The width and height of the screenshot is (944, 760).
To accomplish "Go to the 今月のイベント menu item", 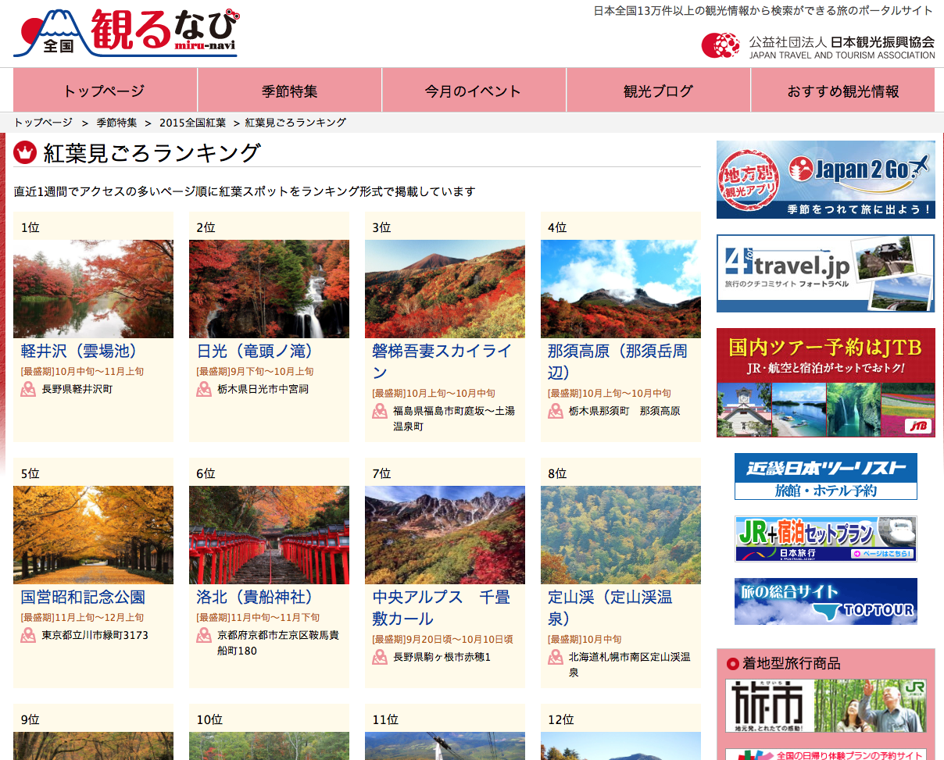I will tap(473, 91).
